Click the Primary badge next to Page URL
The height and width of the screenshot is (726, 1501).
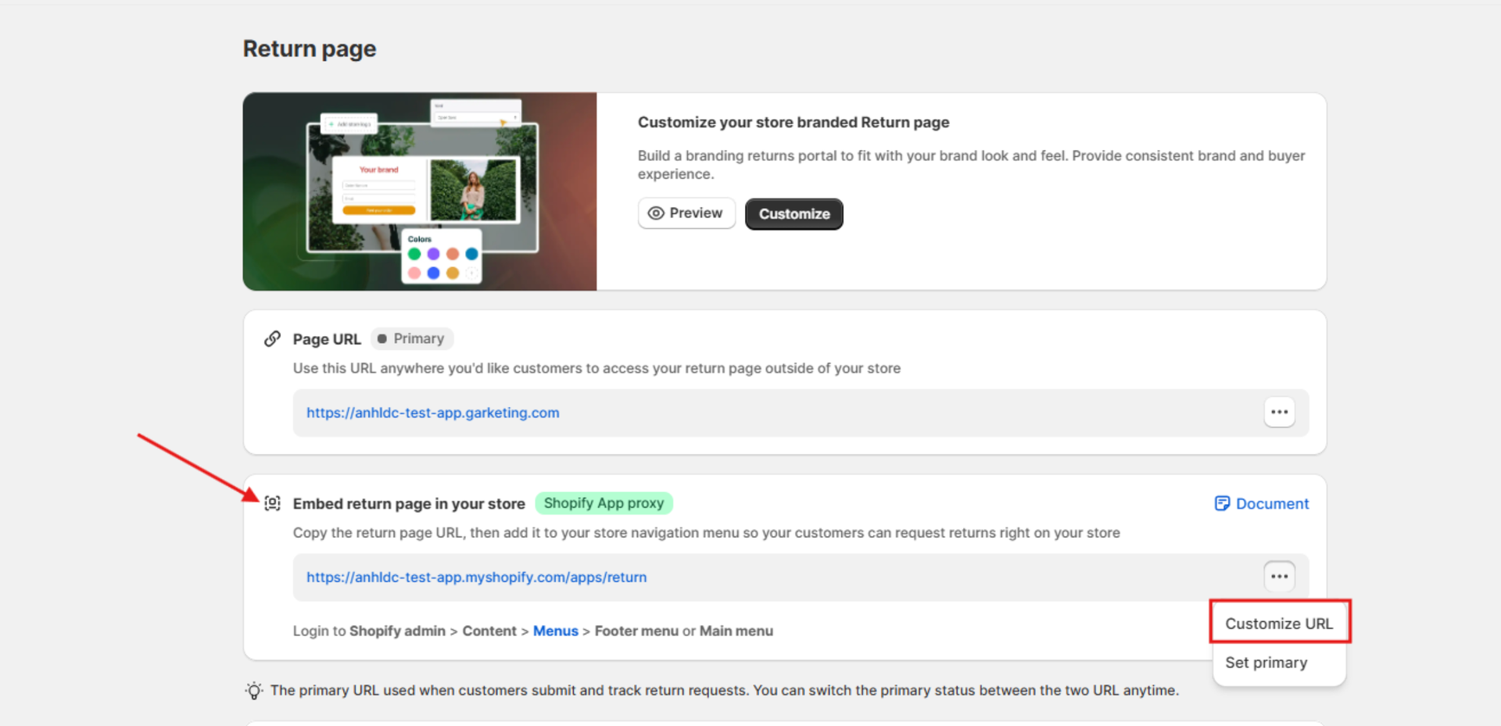pos(412,338)
